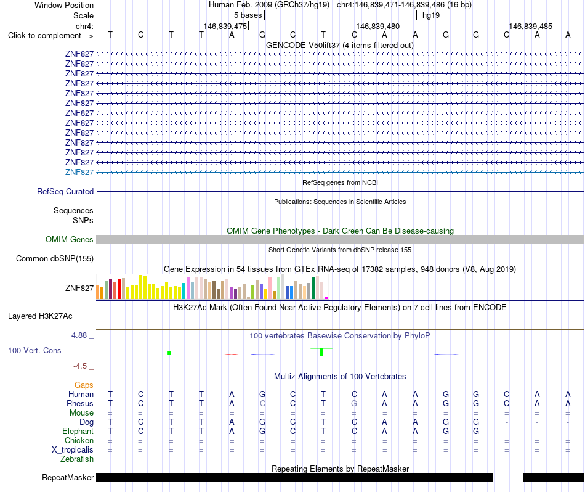Select the light-blue ZNF827 transcript label
This screenshot has height=492, width=585.
(x=79, y=172)
